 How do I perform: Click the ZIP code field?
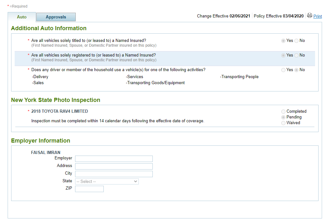click(89, 189)
